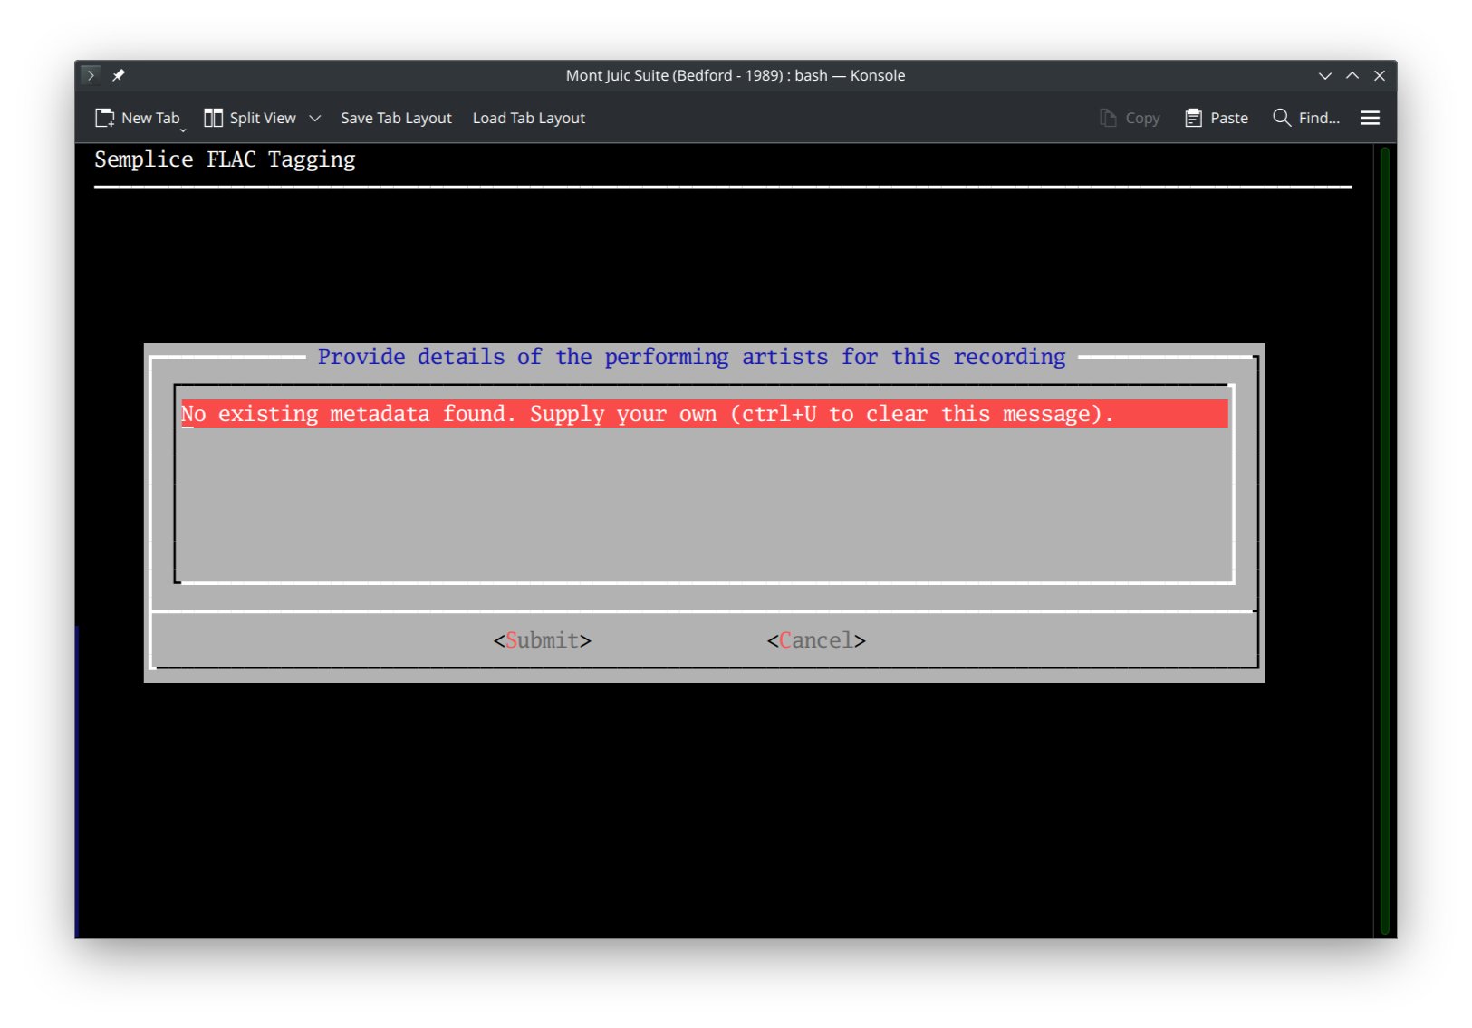Image resolution: width=1472 pixels, height=1028 pixels.
Task: Open Find with the magnifier icon
Action: [1281, 117]
